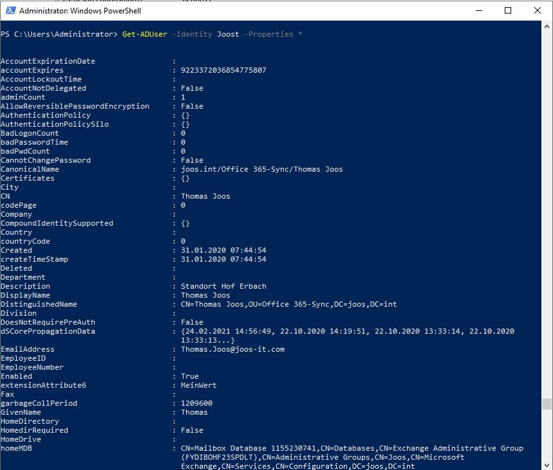Close the Administrator PowerShell window
The height and width of the screenshot is (470, 553).
click(537, 10)
